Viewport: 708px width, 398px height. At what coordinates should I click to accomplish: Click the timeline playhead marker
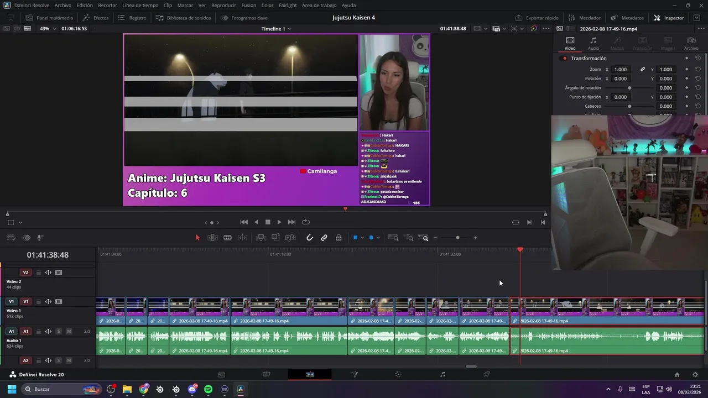pyautogui.click(x=520, y=250)
